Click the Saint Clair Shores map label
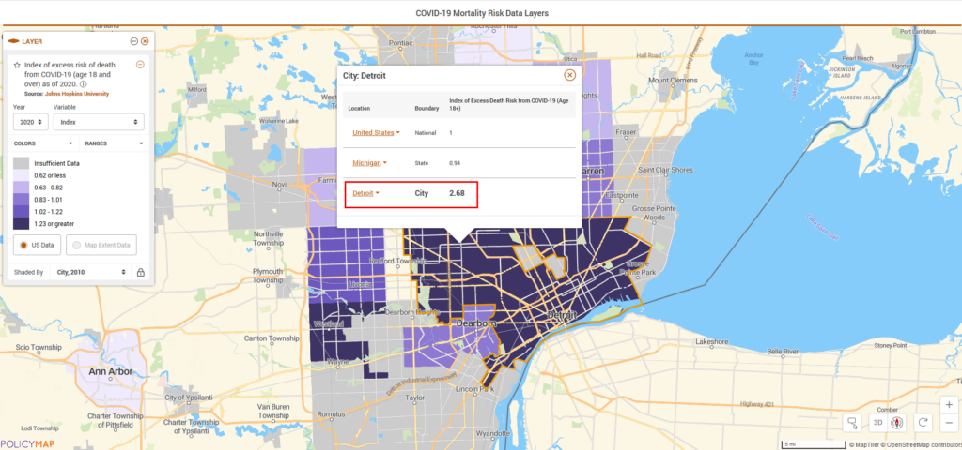Viewport: 962px width, 450px height. click(666, 170)
